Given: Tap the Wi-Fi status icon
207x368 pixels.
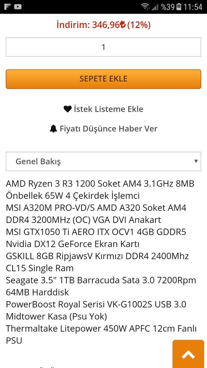Looking at the screenshot, I should coord(145,7).
